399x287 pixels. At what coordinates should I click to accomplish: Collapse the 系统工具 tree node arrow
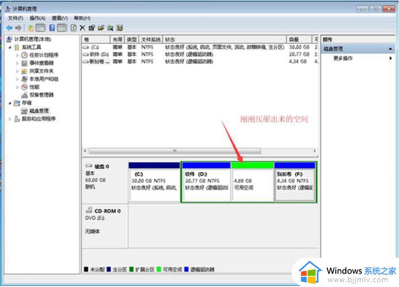[x=10, y=47]
